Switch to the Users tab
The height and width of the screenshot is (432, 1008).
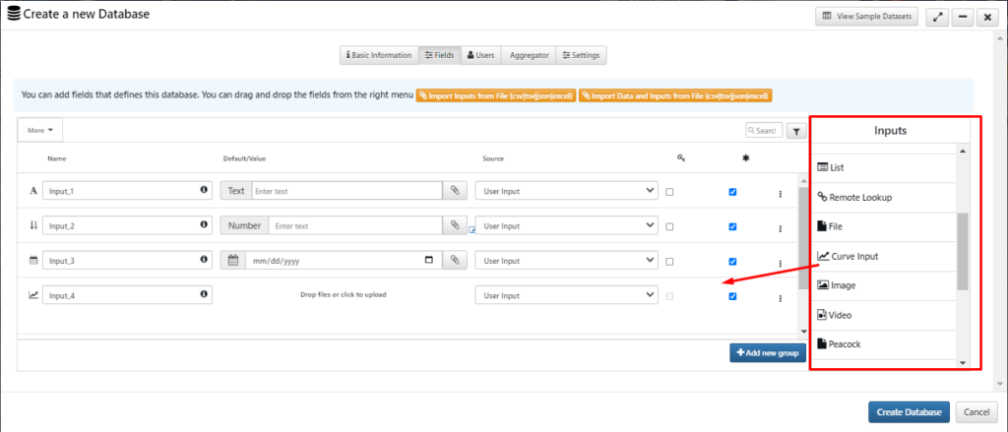pos(480,55)
